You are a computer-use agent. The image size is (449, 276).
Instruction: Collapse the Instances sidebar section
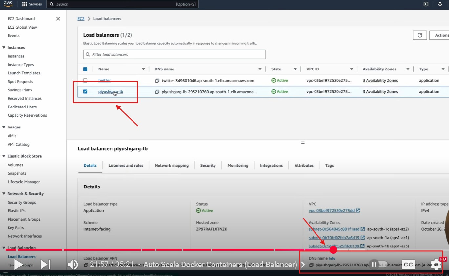[4, 48]
